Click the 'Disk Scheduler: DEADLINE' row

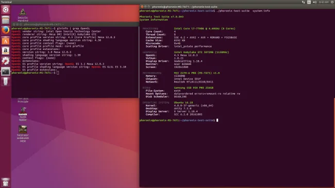pyautogui.click(x=166, y=97)
